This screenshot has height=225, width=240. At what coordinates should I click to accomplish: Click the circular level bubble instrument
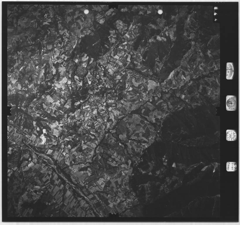click(230, 103)
